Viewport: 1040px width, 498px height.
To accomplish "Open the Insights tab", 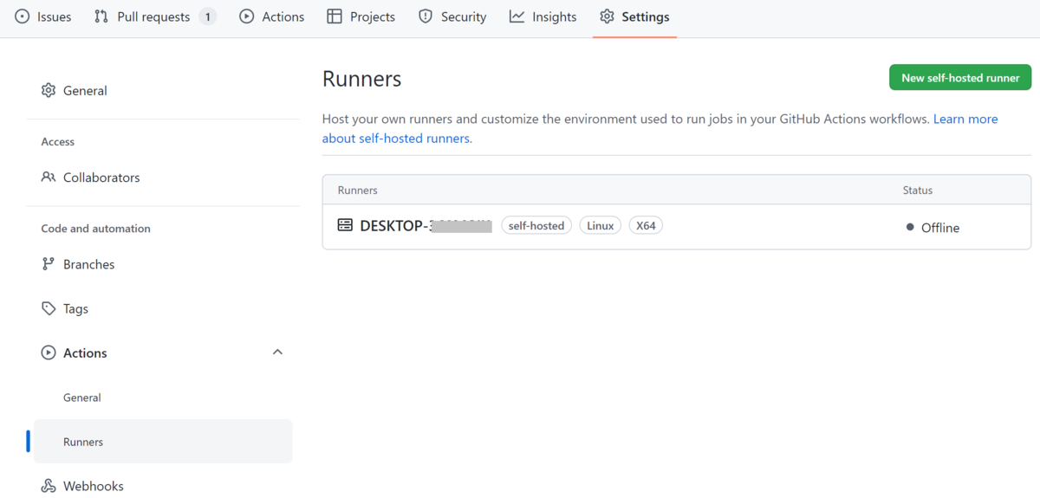I will pyautogui.click(x=543, y=16).
